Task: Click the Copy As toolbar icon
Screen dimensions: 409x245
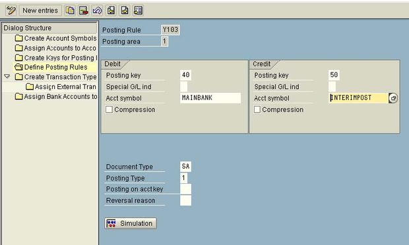Action: 70,11
